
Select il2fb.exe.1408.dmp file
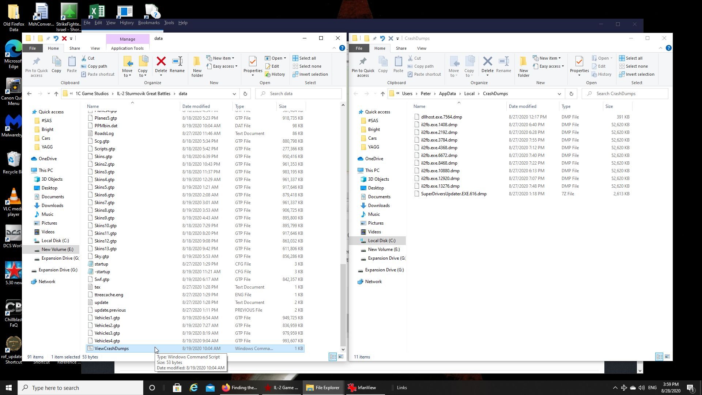[x=439, y=125]
